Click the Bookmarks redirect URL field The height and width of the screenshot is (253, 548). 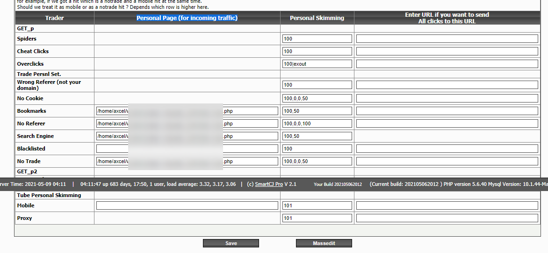(x=447, y=111)
